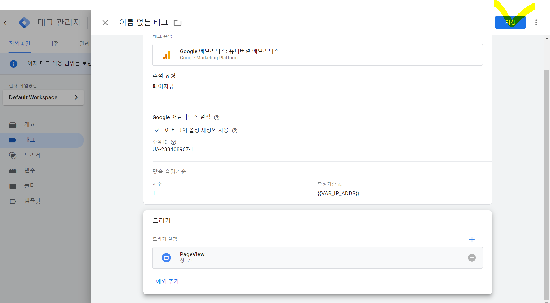The width and height of the screenshot is (550, 303).
Task: Click help icon next to 설정 재정의 사용
Action: (x=235, y=131)
